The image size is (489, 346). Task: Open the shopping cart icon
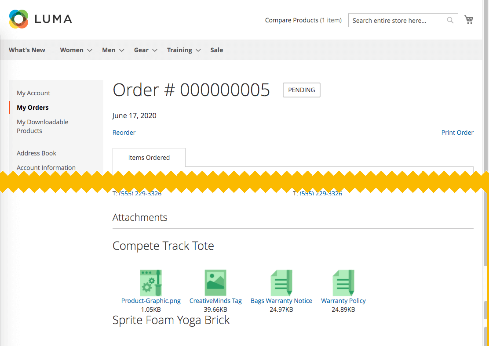[469, 20]
